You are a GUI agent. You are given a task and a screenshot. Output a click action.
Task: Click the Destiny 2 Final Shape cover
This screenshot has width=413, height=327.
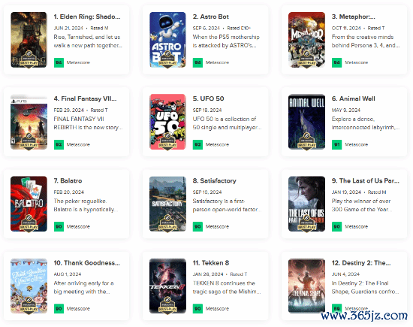(x=306, y=286)
